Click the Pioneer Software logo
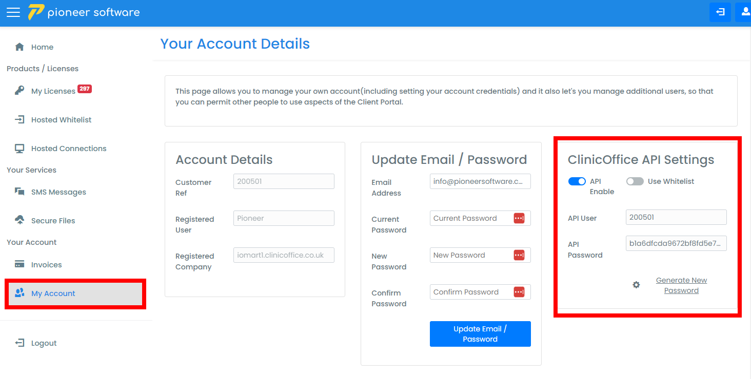751x379 pixels. point(84,13)
